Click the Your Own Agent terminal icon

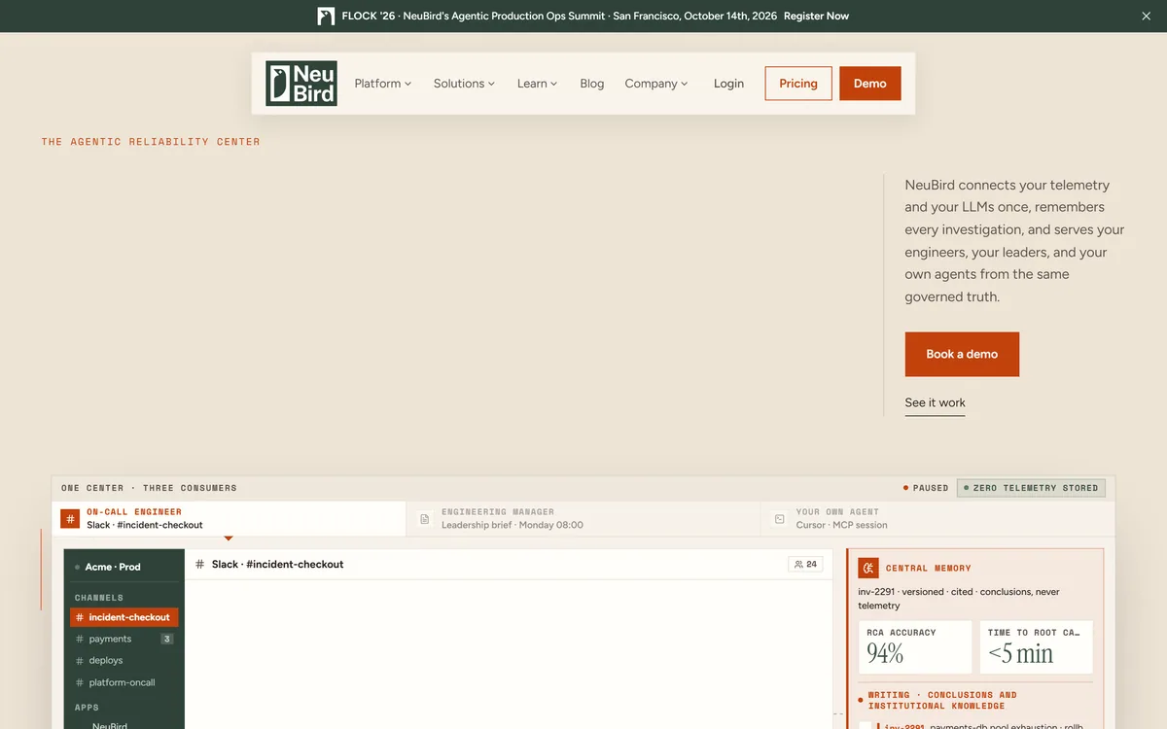[780, 519]
